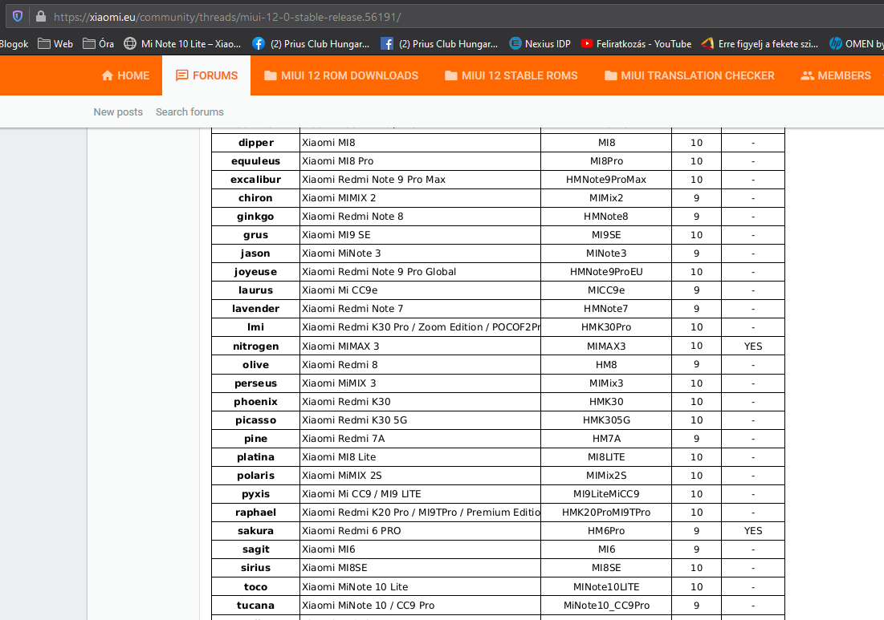The width and height of the screenshot is (884, 620).
Task: Select the codename cell "laurus"
Action: tap(256, 290)
